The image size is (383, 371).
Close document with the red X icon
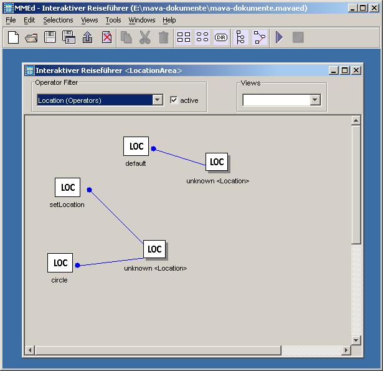(106, 37)
